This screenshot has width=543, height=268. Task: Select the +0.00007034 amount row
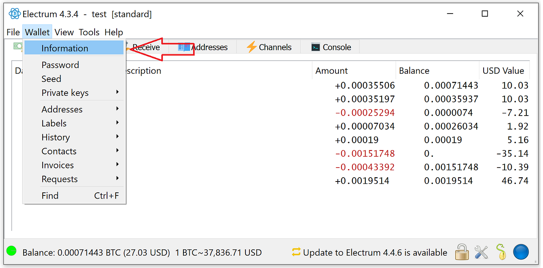pos(365,126)
